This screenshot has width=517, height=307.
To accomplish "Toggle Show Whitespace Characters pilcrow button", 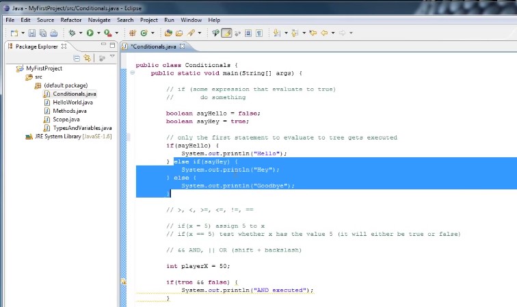I will pyautogui.click(x=260, y=33).
